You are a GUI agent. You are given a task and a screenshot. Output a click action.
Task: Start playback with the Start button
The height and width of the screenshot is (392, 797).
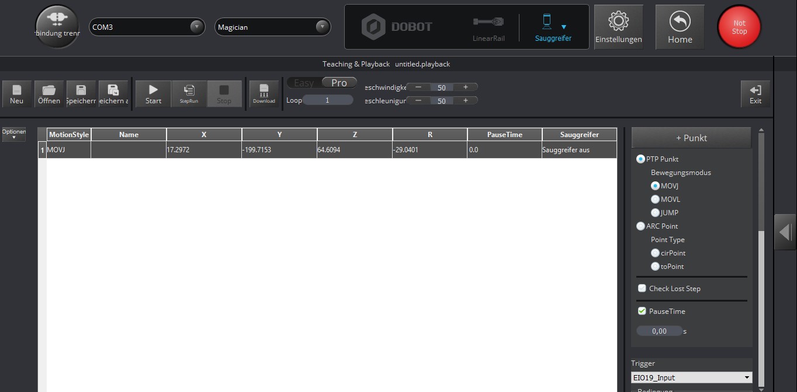[153, 93]
